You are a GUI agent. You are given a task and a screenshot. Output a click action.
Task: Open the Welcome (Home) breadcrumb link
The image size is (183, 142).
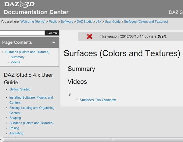click(x=33, y=22)
